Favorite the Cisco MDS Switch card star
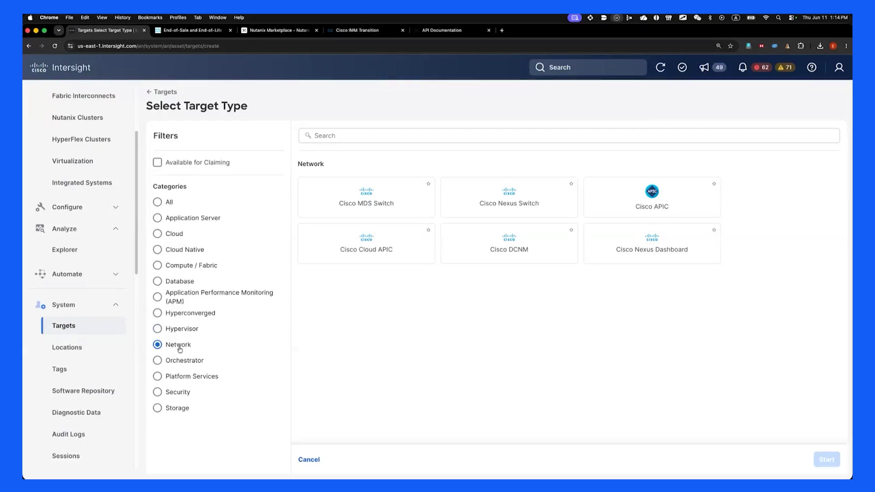This screenshot has height=492, width=875. point(428,184)
